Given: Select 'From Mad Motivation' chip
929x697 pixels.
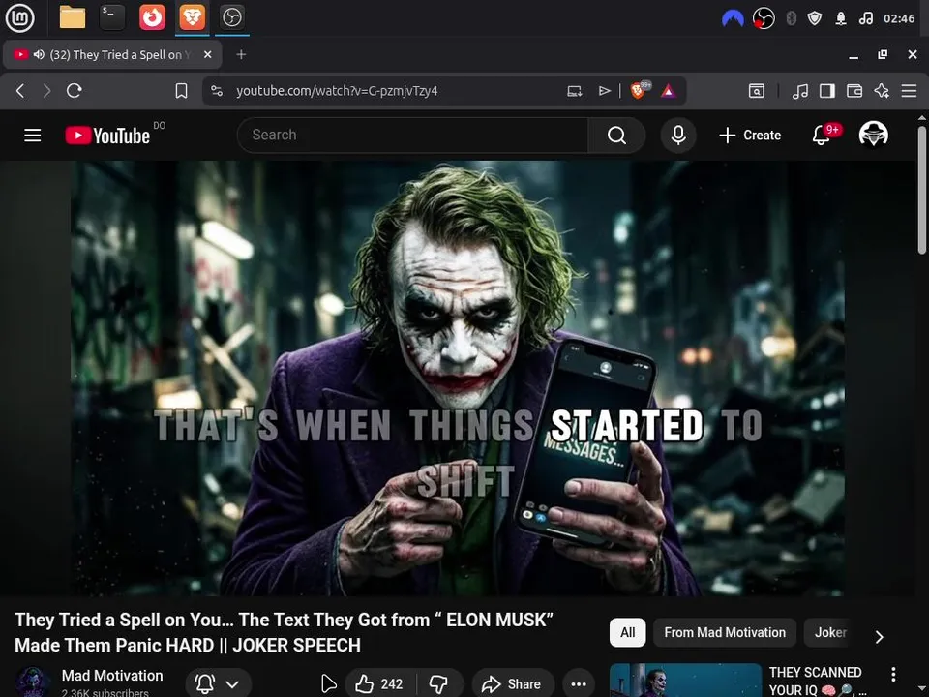Looking at the screenshot, I should click(x=725, y=632).
